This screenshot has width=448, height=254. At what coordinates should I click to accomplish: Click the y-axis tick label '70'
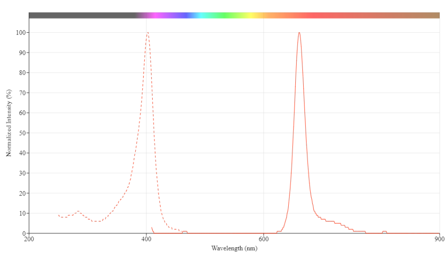[22, 93]
